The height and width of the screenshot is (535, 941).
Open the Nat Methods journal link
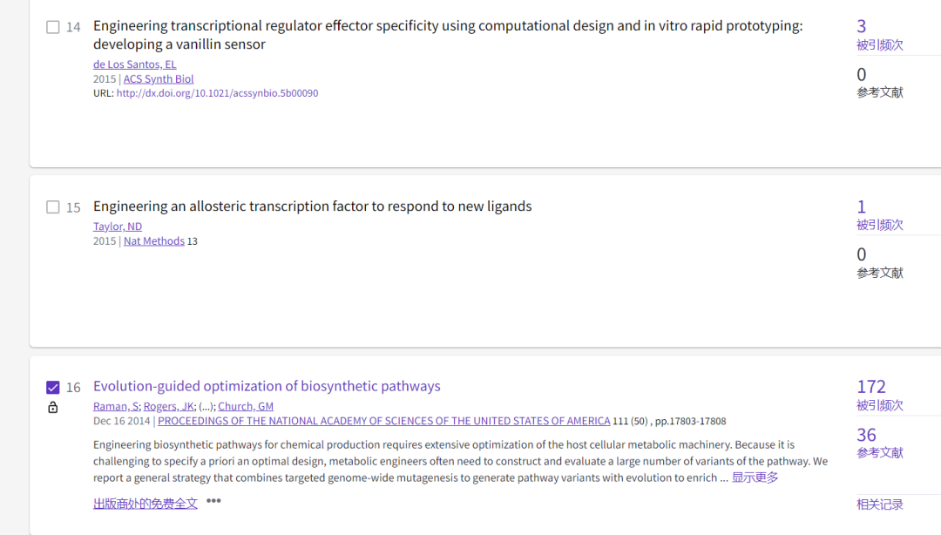point(153,240)
